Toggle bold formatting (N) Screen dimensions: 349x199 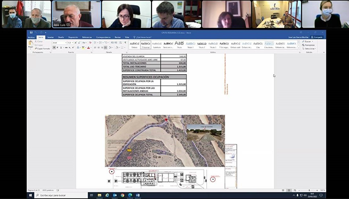(54, 48)
